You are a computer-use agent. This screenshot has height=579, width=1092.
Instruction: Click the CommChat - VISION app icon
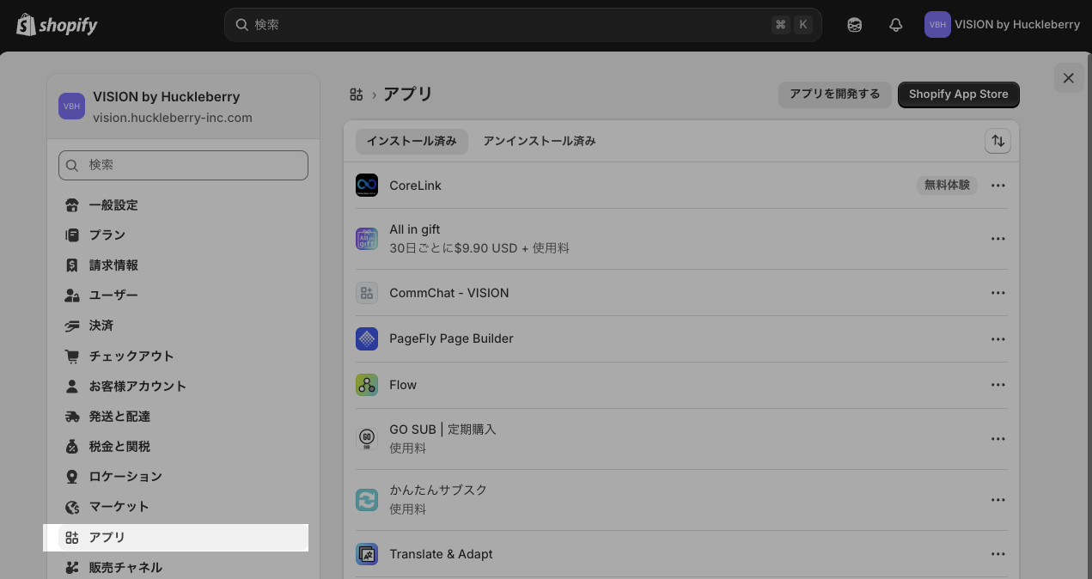click(x=367, y=293)
